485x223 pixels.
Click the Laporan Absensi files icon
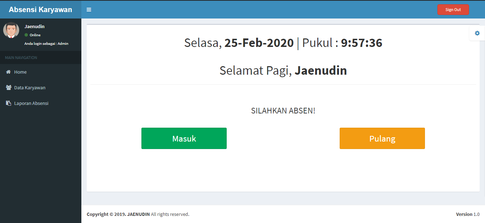9,103
